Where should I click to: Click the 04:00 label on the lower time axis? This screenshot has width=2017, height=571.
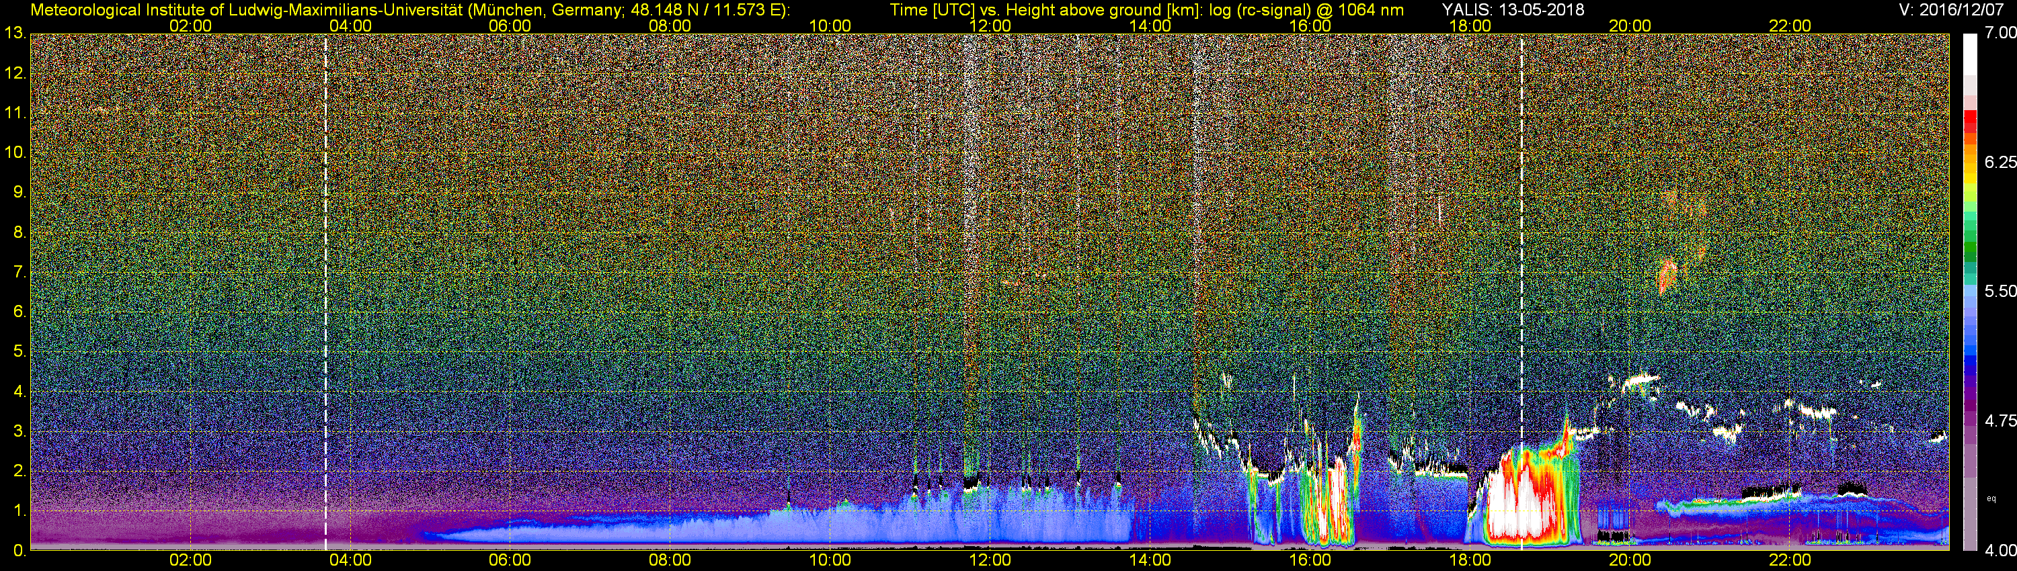tap(350, 560)
